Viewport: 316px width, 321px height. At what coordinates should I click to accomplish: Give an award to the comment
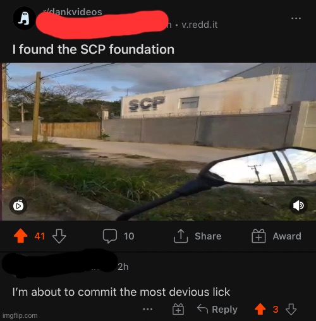point(178,309)
